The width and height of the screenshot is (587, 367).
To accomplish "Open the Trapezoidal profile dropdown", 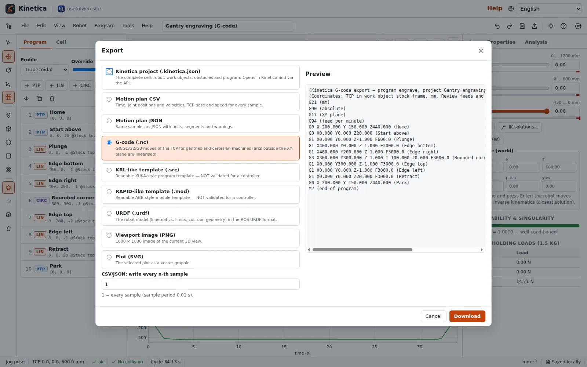I will [x=44, y=70].
